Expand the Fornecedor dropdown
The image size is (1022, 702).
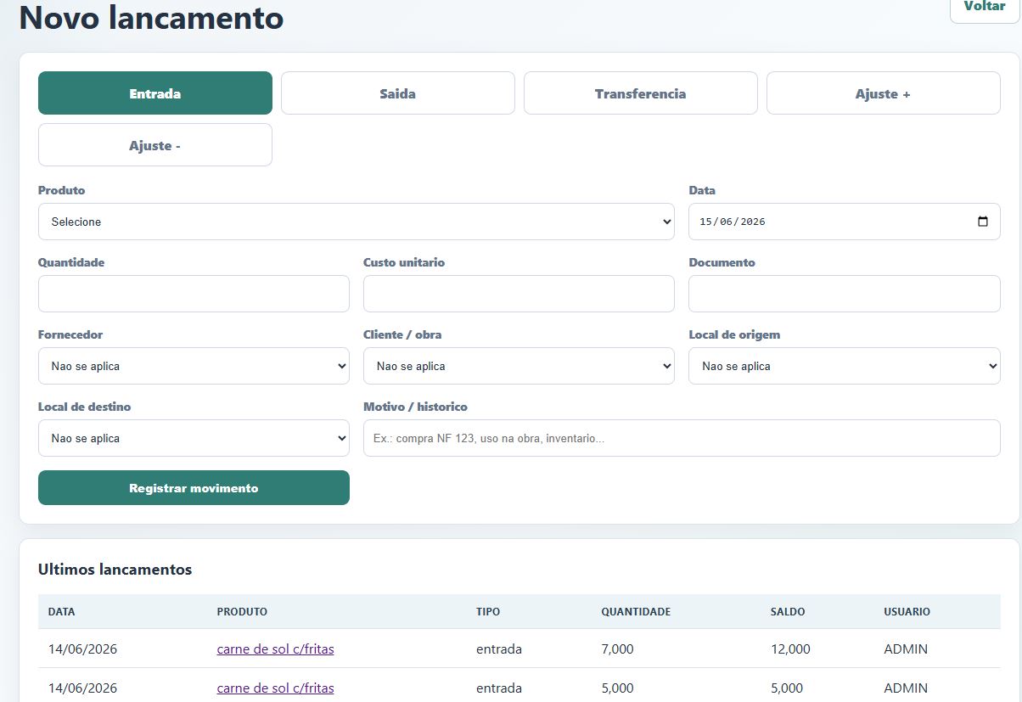[194, 366]
